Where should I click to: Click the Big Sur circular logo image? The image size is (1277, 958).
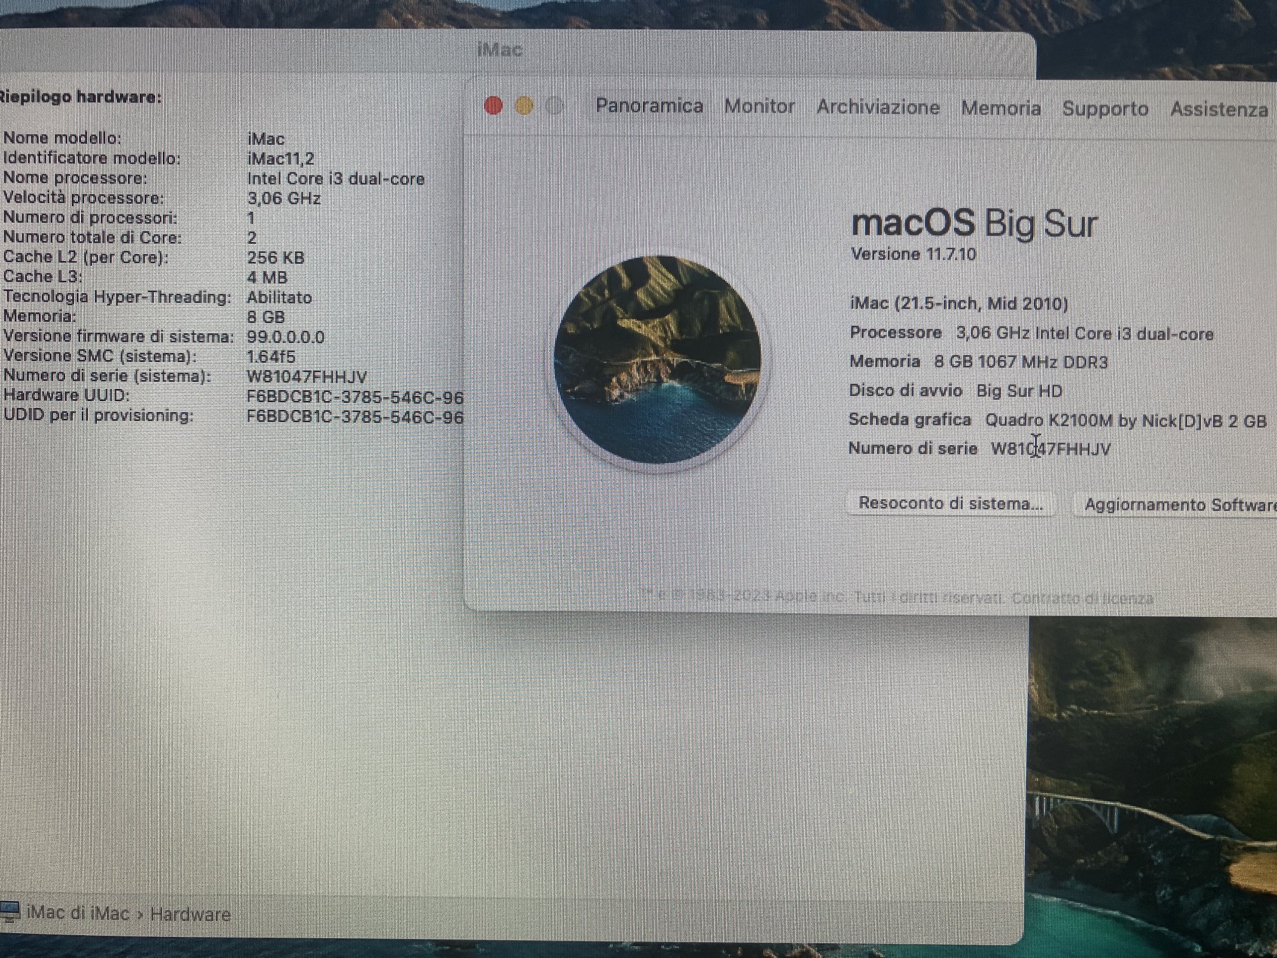(x=658, y=359)
